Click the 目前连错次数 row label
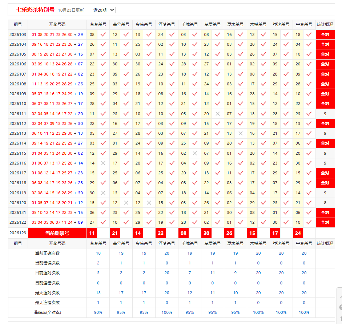The image size is (342, 324). [x=47, y=283]
